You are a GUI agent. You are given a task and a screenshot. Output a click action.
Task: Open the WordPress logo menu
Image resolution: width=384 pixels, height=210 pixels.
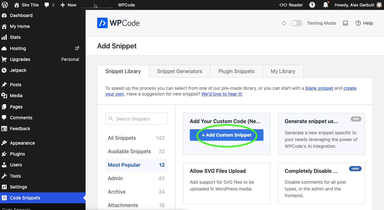(x=5, y=5)
